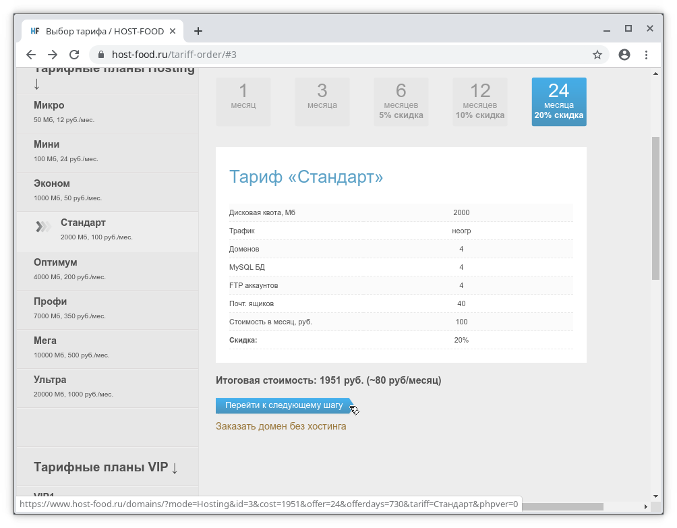
Task: Select the 6 months 5% discount period
Action: pos(401,101)
